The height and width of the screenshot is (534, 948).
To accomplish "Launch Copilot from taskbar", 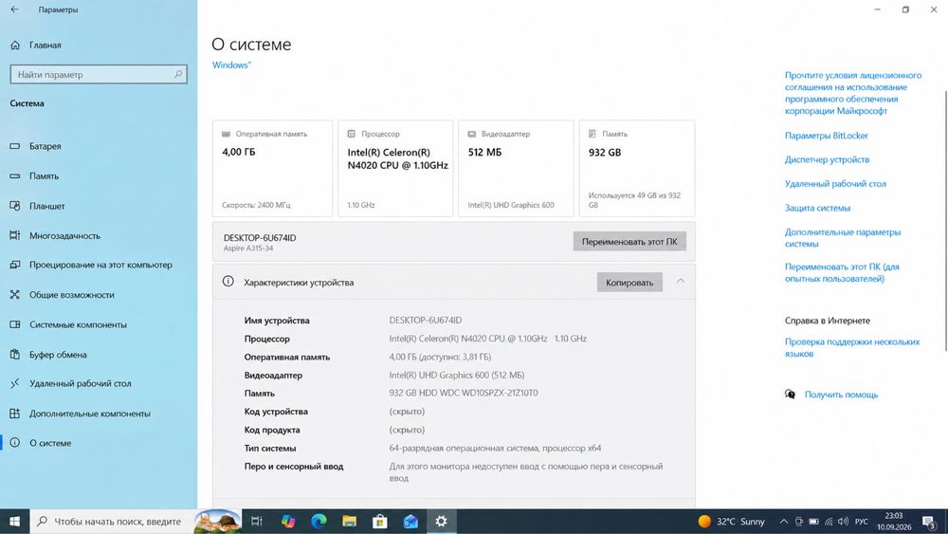I will tap(288, 521).
